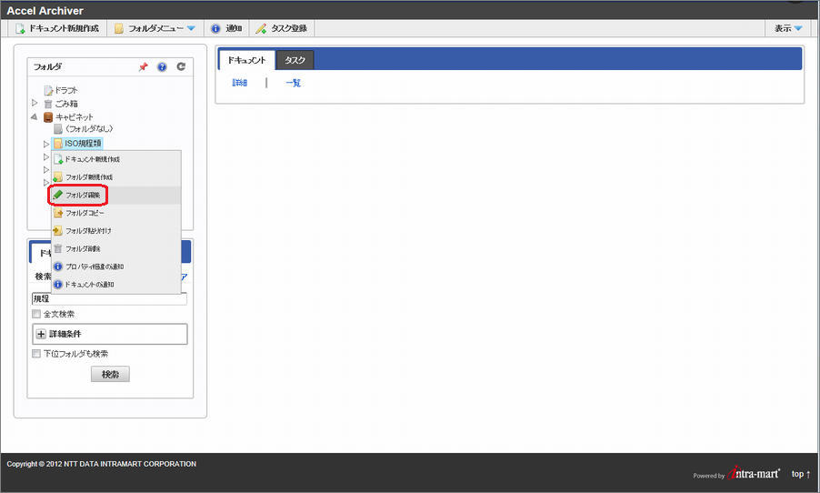
Task: Open the フォルダメニュー dropdown in toolbar
Action: click(x=155, y=28)
